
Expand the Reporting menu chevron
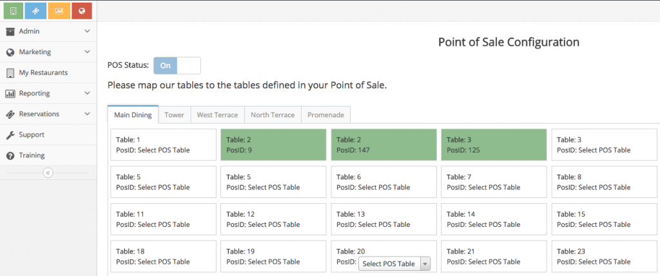(x=87, y=93)
